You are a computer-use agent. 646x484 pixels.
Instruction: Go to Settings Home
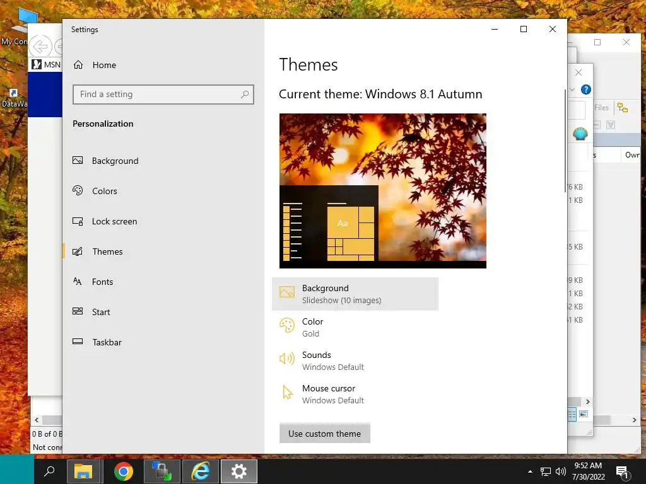click(x=95, y=65)
